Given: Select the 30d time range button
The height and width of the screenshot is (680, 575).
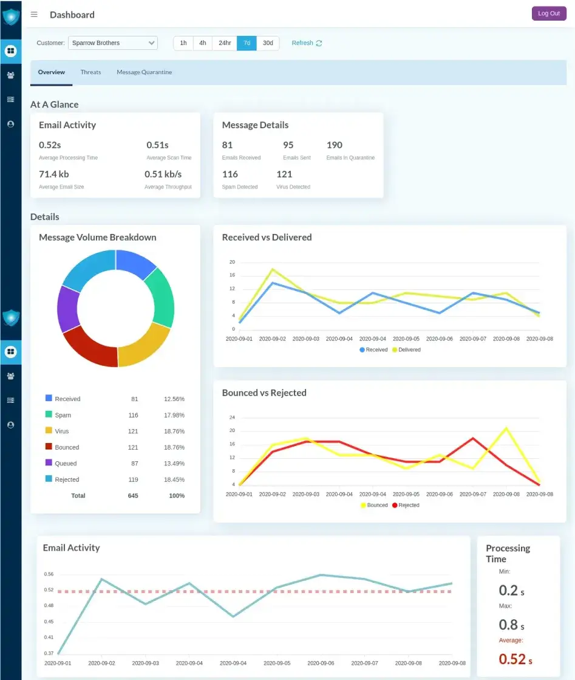Looking at the screenshot, I should point(268,43).
